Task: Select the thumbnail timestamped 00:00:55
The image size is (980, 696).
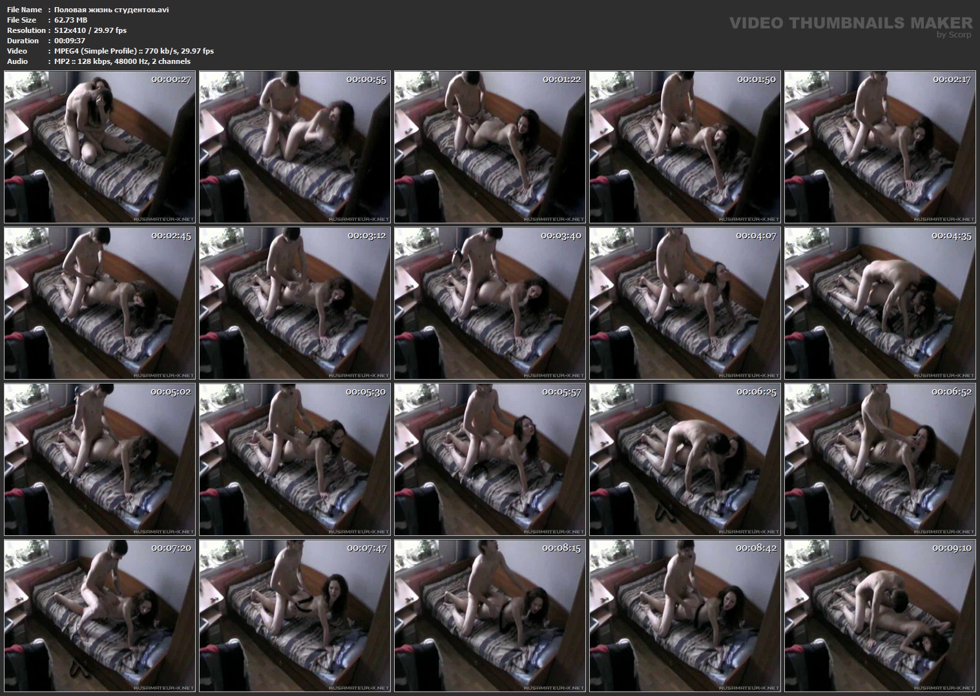Action: pyautogui.click(x=295, y=147)
